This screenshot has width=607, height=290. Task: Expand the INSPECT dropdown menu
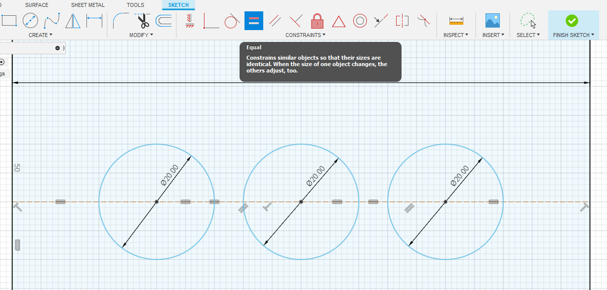click(456, 35)
